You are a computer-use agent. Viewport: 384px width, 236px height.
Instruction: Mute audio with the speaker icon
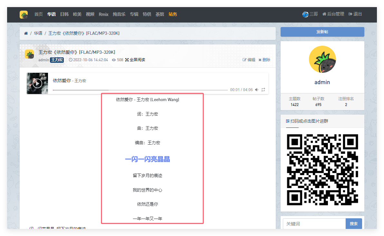(x=257, y=90)
